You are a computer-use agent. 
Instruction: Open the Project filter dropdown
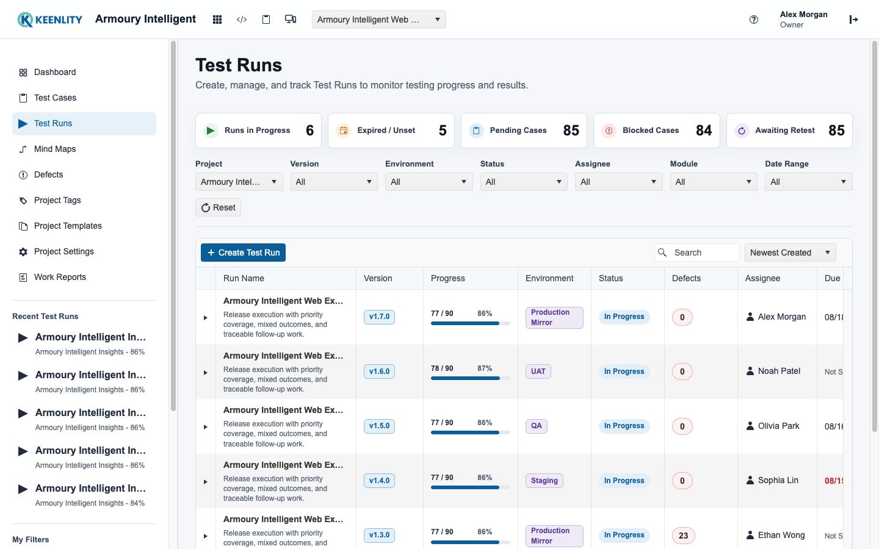pos(239,182)
